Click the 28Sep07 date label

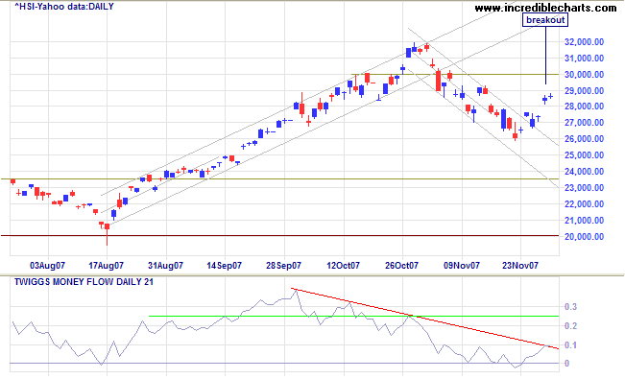pos(283,266)
